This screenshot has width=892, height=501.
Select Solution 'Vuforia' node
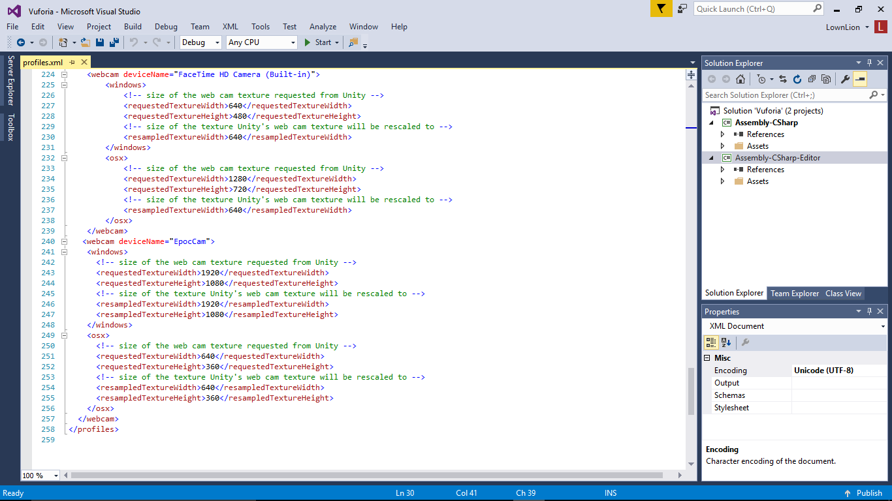pyautogui.click(x=773, y=111)
